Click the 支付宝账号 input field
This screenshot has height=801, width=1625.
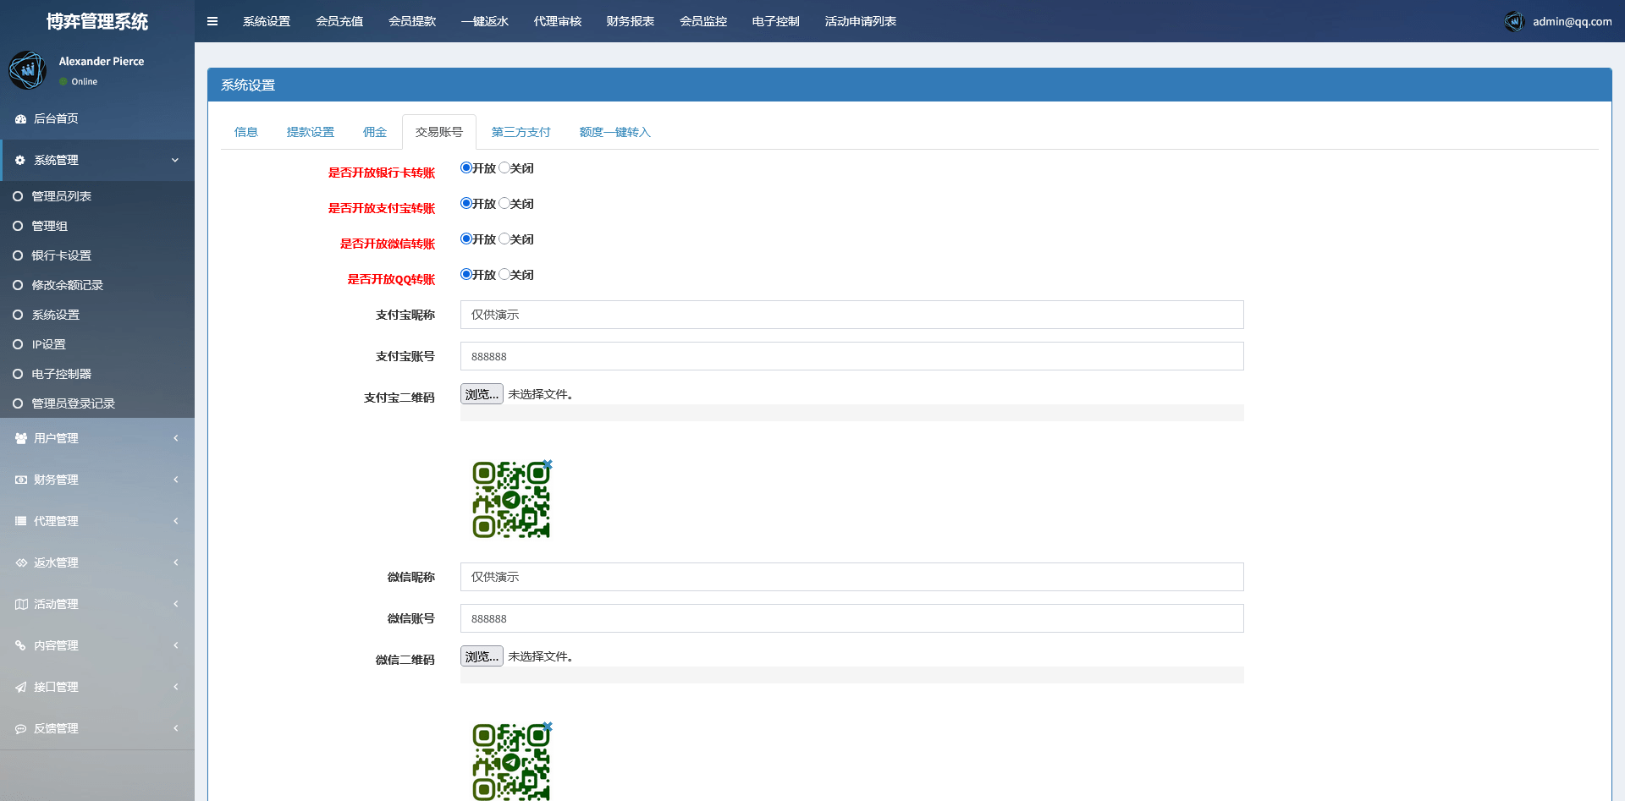click(x=851, y=356)
